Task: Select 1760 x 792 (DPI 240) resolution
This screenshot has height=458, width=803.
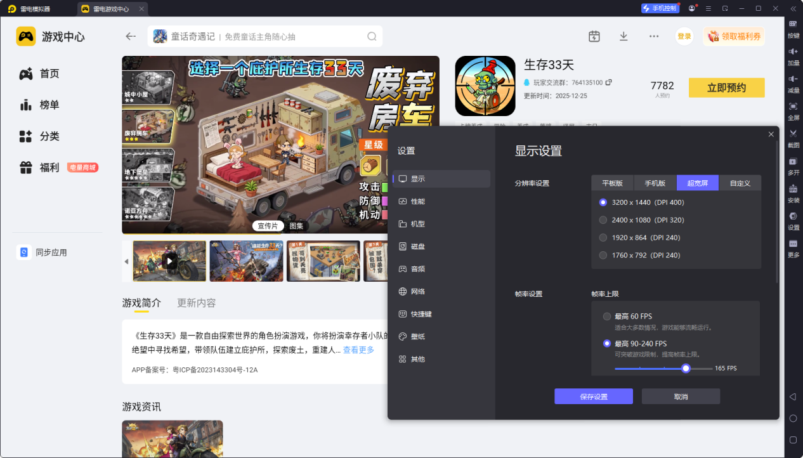Action: [639, 255]
